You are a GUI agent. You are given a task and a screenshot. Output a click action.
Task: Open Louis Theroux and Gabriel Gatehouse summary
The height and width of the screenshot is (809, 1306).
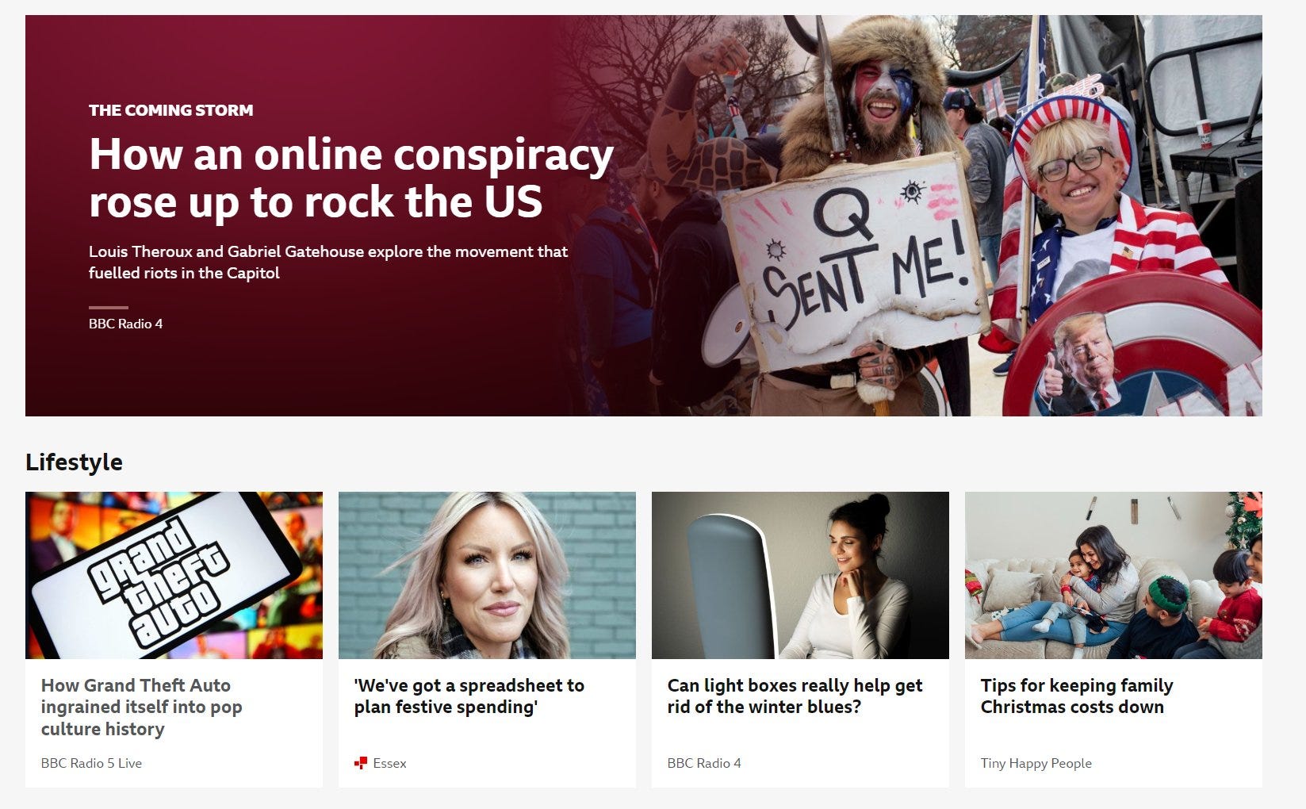328,262
